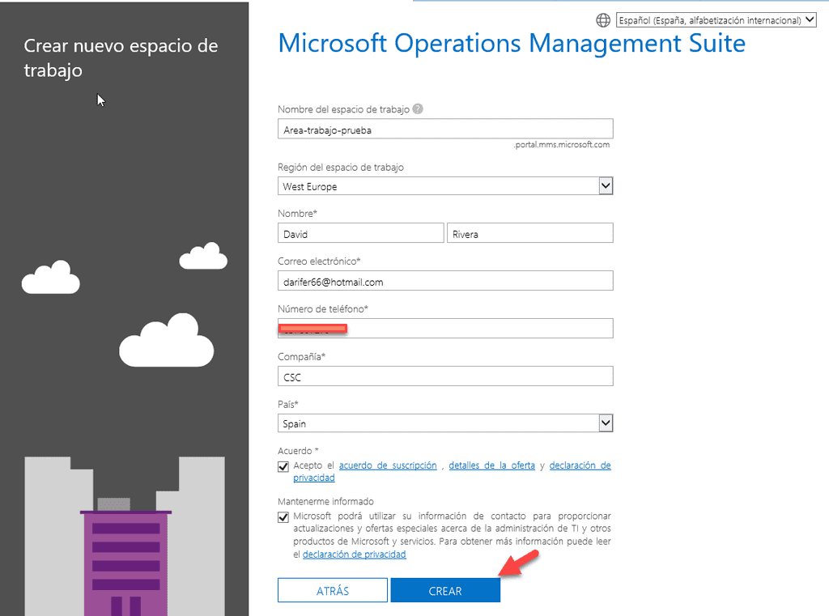Click the last name field containing Rivera
The width and height of the screenshot is (829, 616).
pos(529,234)
